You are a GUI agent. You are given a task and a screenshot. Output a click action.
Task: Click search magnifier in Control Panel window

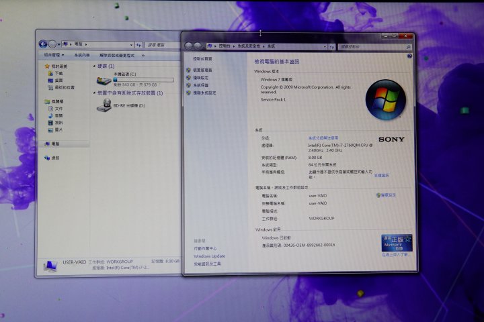pos(409,47)
